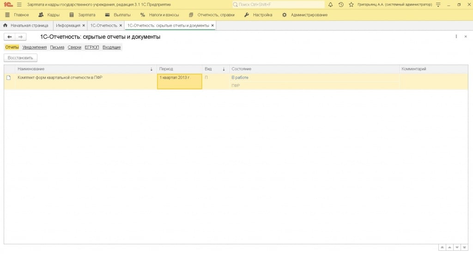The image size is (473, 254).
Task: Jump to the first row in list
Action: click(x=442, y=248)
